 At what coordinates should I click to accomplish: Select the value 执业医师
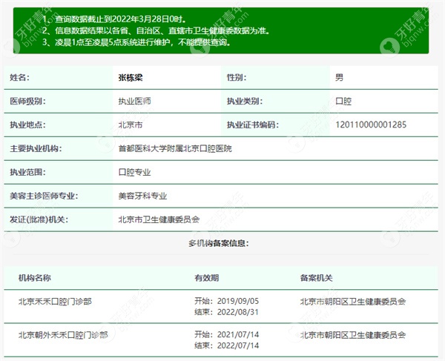click(x=134, y=102)
